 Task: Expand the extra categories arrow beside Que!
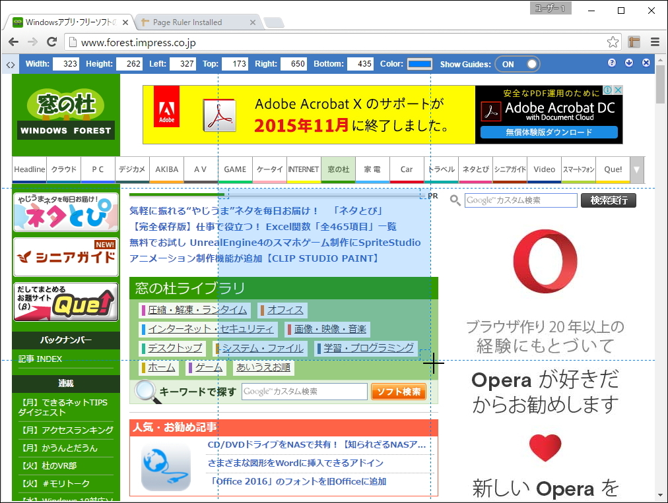[636, 169]
